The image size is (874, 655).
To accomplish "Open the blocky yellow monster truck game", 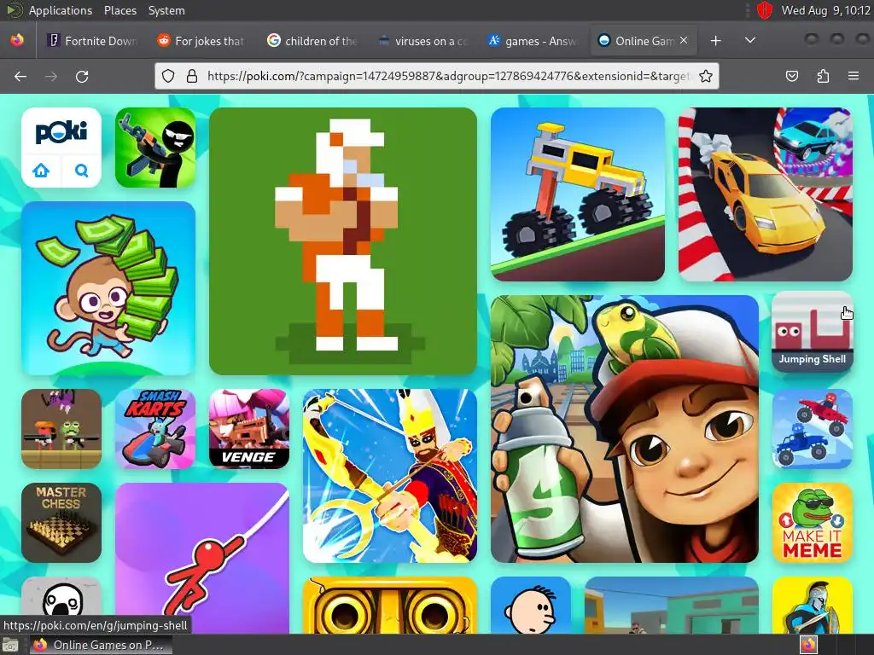I will coord(578,194).
